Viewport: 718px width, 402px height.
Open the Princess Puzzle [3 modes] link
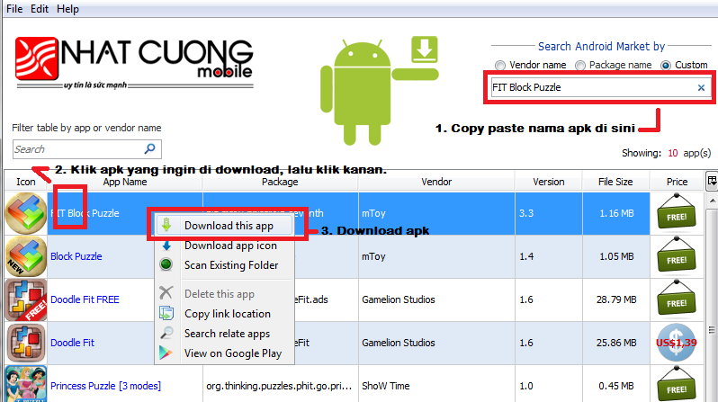pyautogui.click(x=105, y=386)
